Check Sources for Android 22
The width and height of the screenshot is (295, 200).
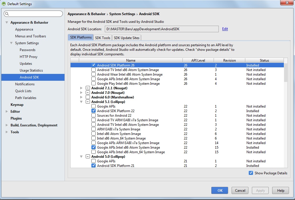pos(93,116)
